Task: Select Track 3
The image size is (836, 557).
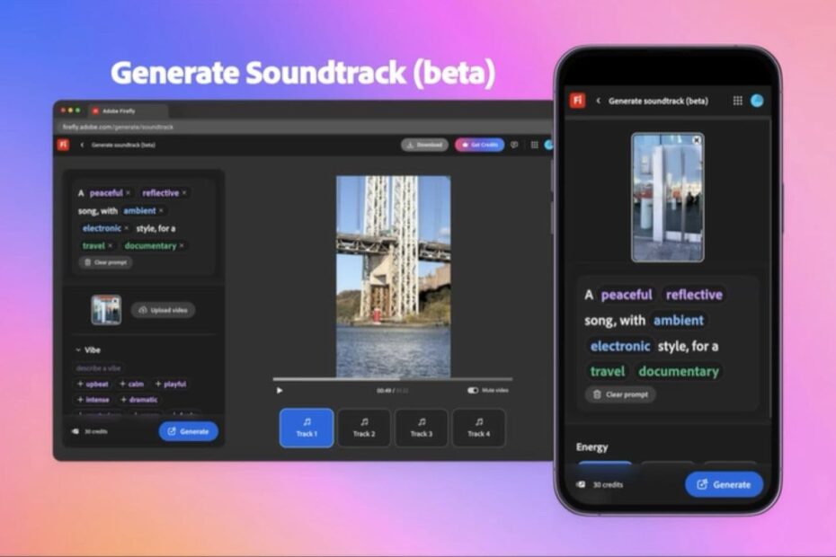Action: pyautogui.click(x=422, y=428)
